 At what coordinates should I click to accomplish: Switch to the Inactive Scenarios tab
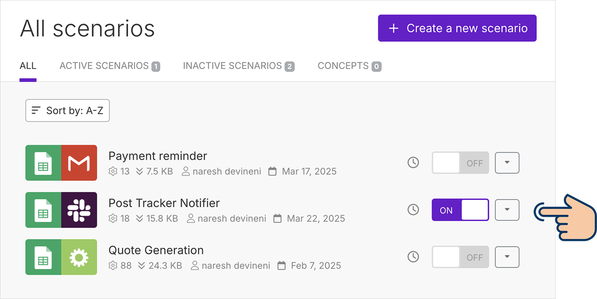coord(238,66)
